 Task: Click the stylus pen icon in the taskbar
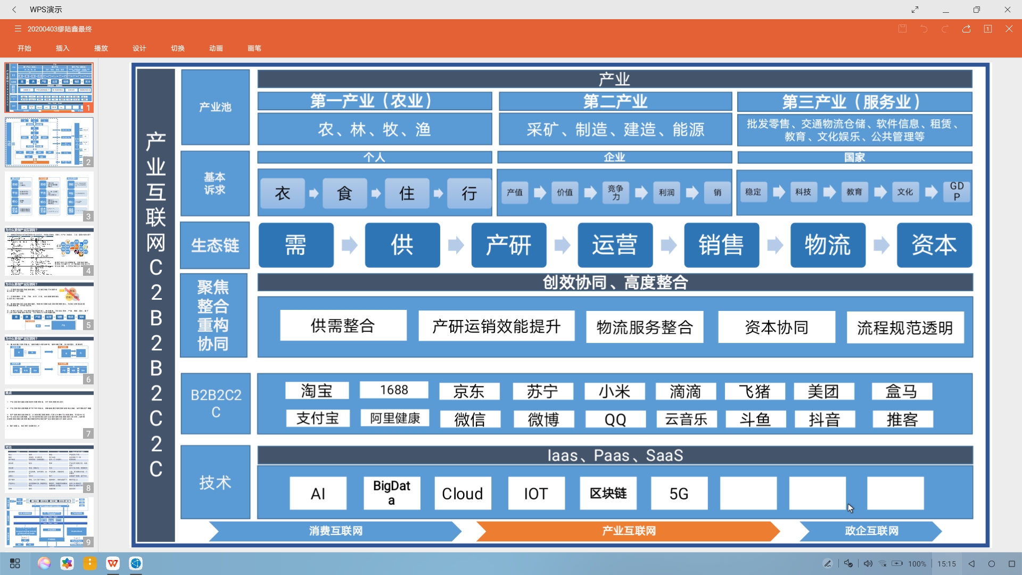pos(827,563)
